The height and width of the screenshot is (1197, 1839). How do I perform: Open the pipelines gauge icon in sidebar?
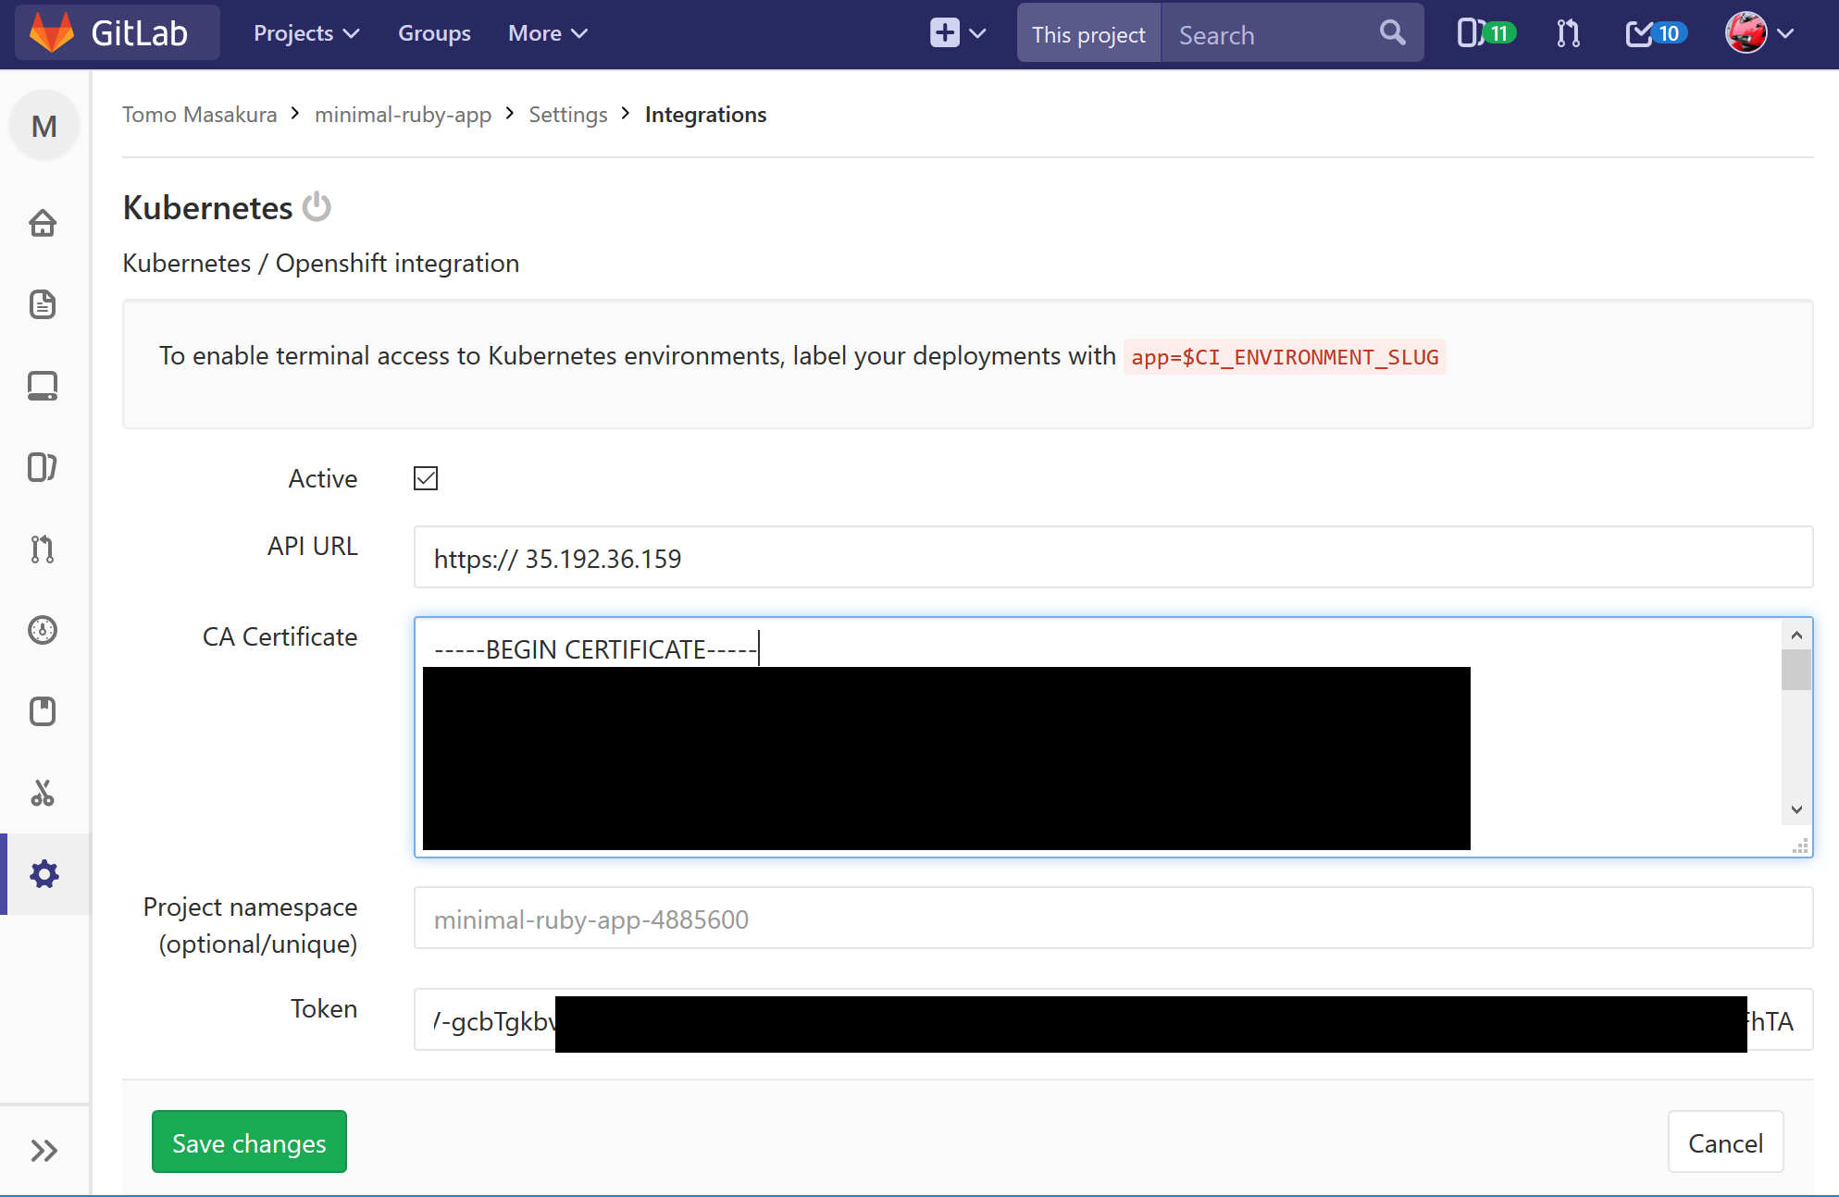tap(43, 630)
